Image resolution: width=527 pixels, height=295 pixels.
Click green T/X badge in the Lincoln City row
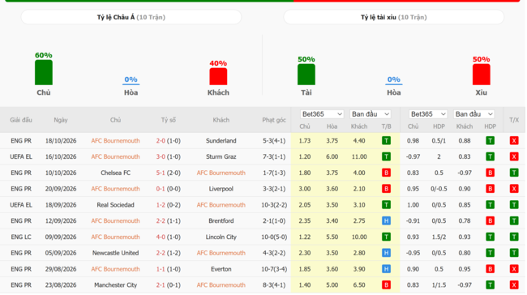pyautogui.click(x=514, y=237)
